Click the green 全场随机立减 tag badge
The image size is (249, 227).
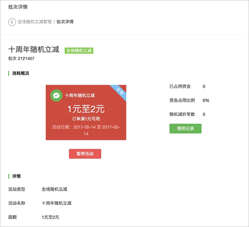pyautogui.click(x=79, y=51)
